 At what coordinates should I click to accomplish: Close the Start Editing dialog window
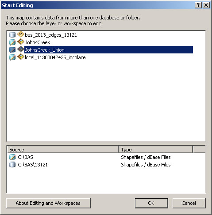tap(206, 5)
